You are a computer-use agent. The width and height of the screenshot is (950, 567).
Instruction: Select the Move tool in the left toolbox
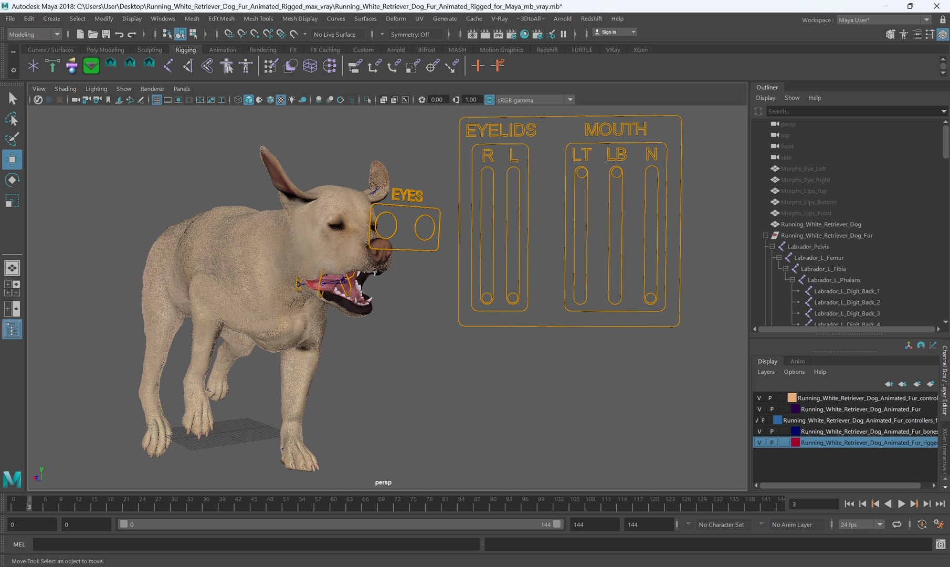pos(12,160)
